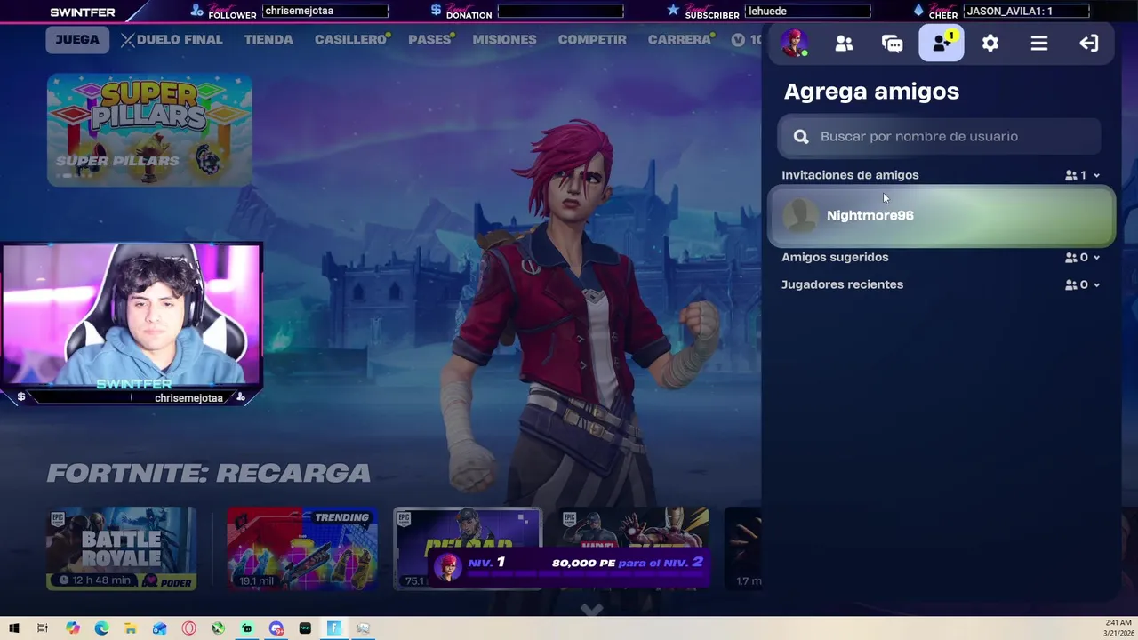Click the FORTNITE: RECARGA title
Viewport: 1138px width, 640px height.
[208, 473]
